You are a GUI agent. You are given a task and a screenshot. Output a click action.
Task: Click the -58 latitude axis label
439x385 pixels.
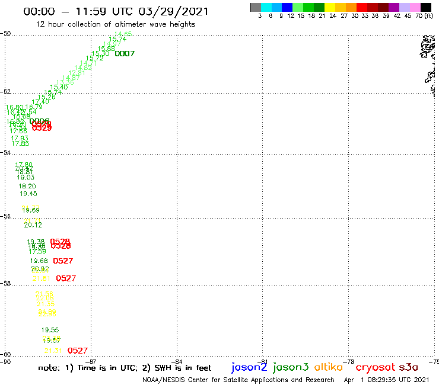pos(5,284)
